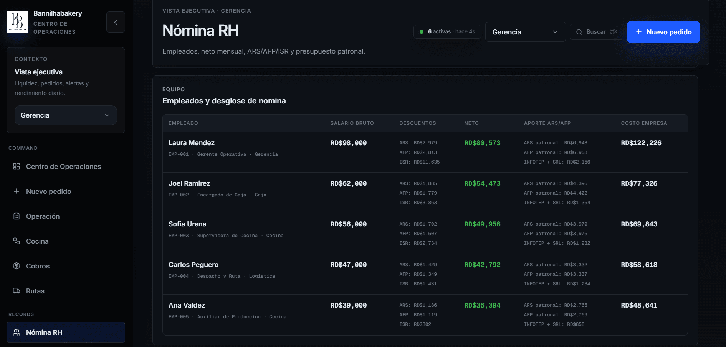Click EMP-002 Encargado de Caja subtitle

217,195
